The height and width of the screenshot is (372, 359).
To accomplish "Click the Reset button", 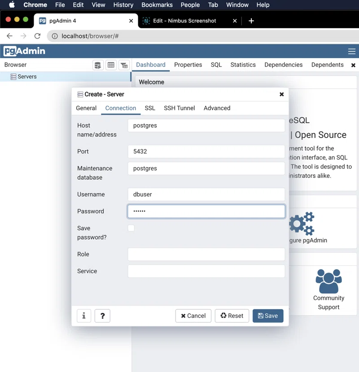I will [x=232, y=316].
